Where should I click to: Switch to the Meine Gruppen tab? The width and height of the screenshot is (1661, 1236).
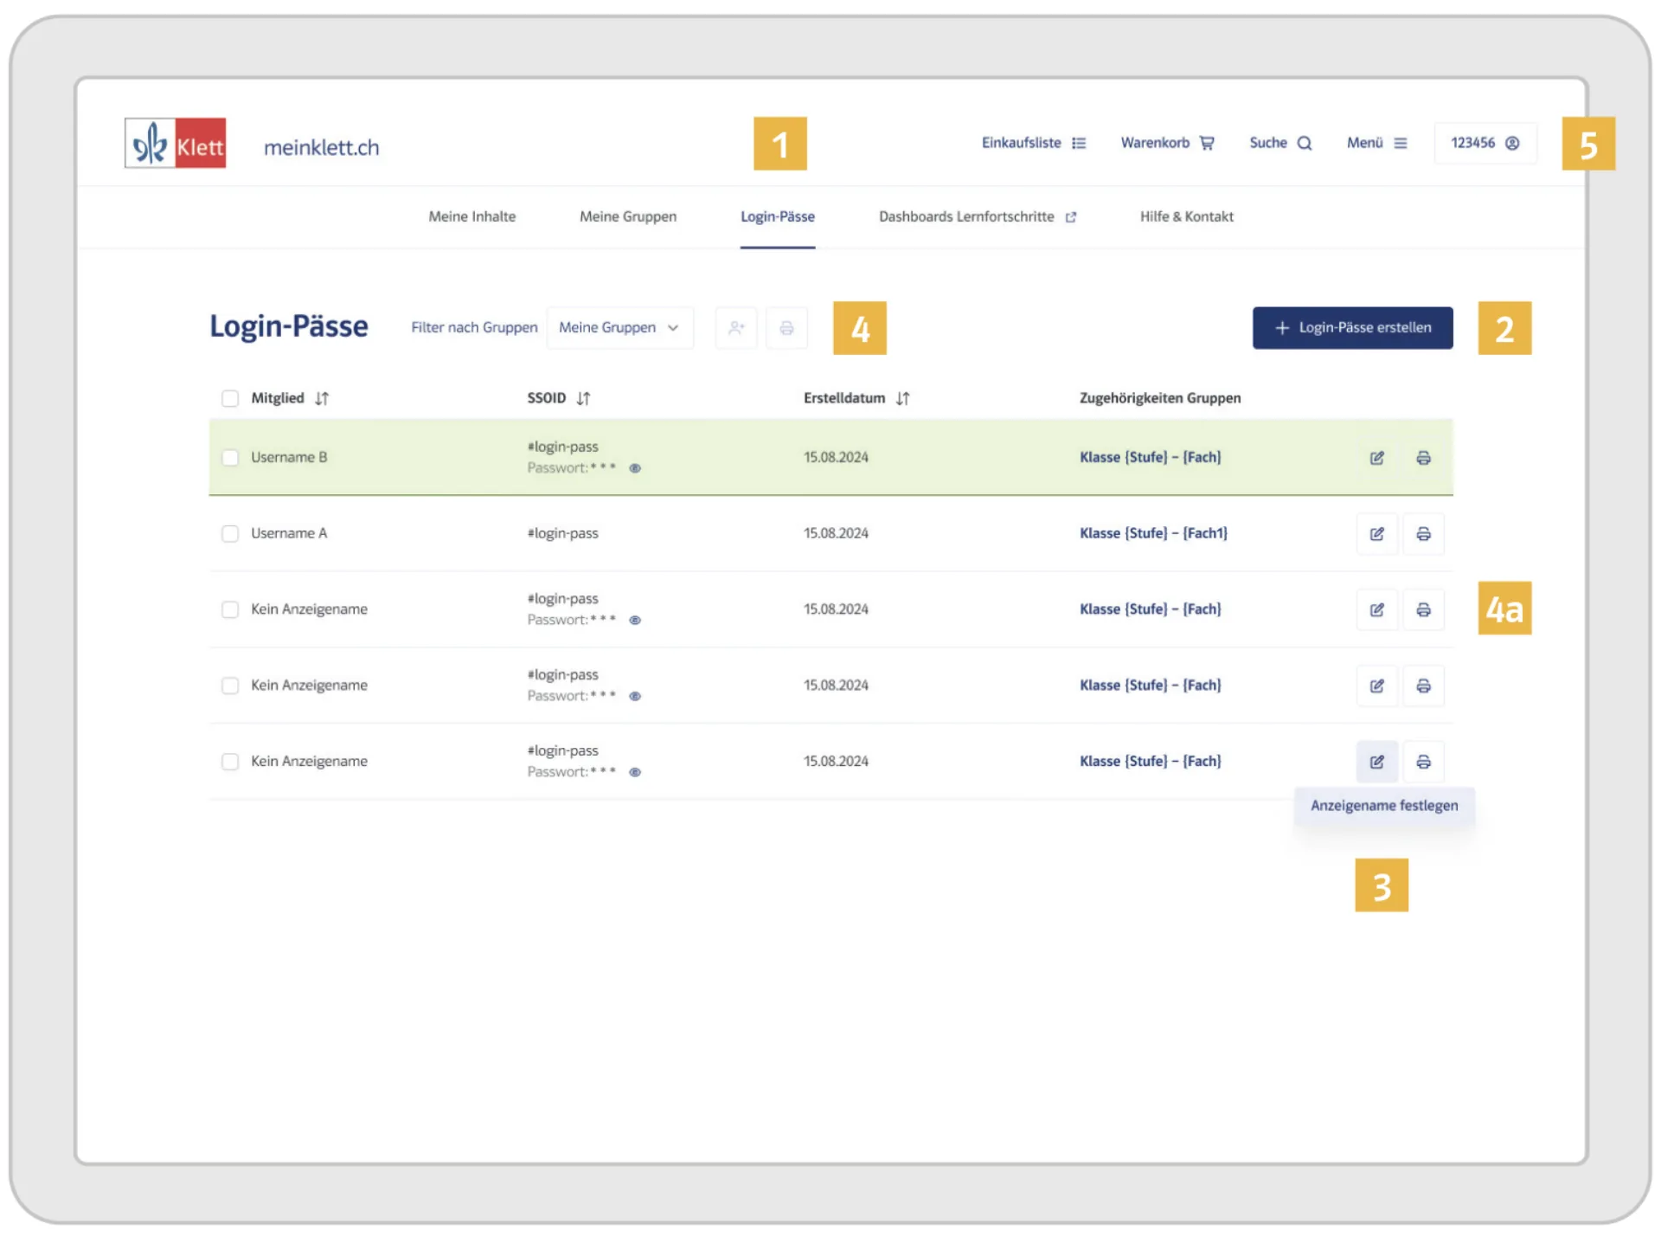pyautogui.click(x=628, y=216)
